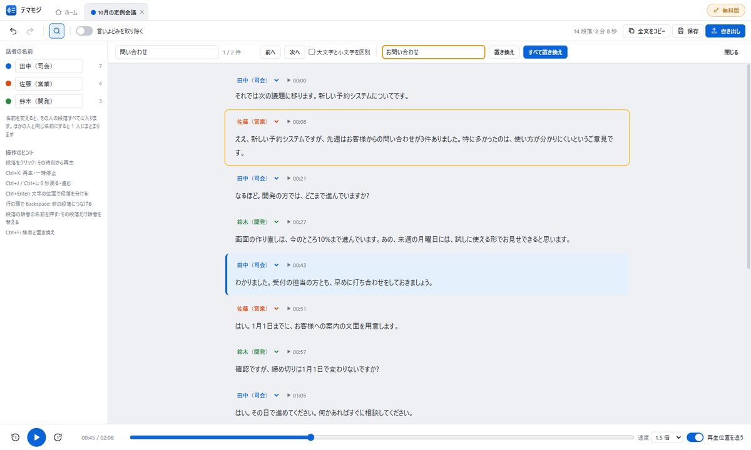This screenshot has width=751, height=450.
Task: Go to previous match with 前へ
Action: point(270,52)
